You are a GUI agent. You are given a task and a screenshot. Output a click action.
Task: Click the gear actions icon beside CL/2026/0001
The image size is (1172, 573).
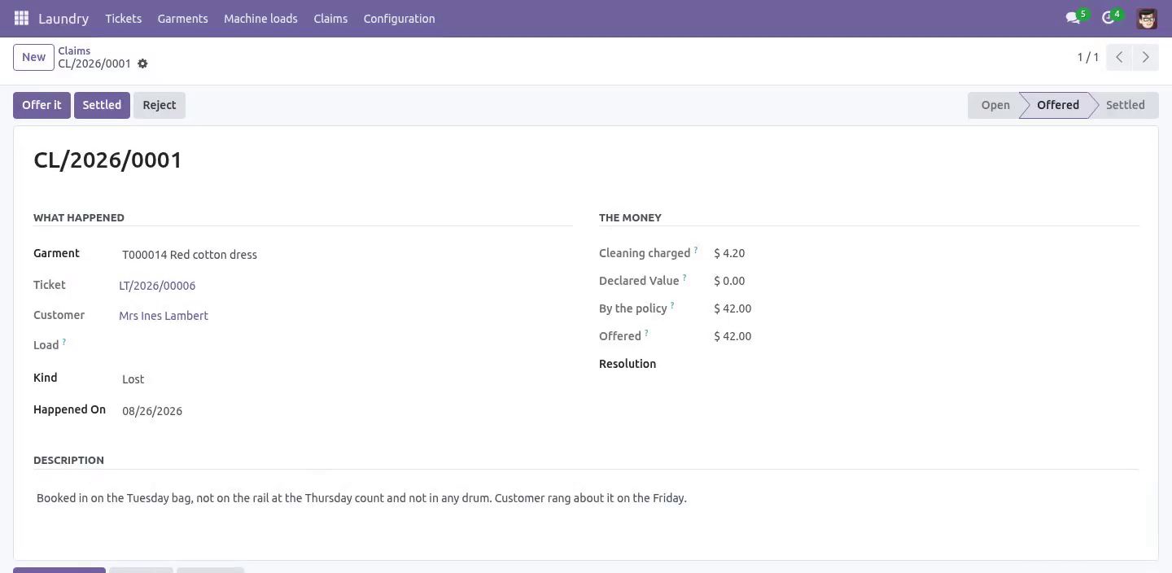click(142, 63)
